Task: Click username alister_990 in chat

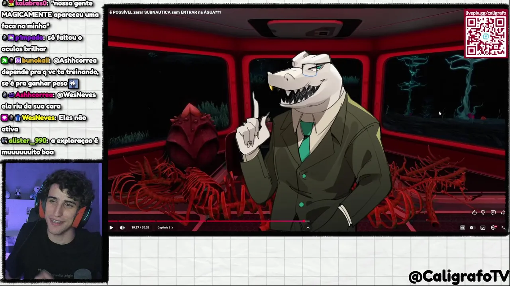Action: click(28, 141)
